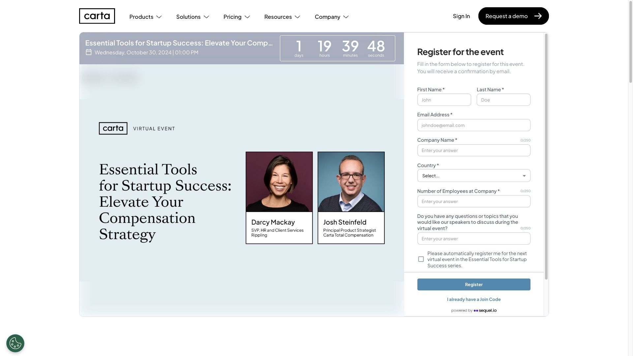The image size is (633, 356).
Task: Click the event title in the header bar
Action: coord(179,43)
